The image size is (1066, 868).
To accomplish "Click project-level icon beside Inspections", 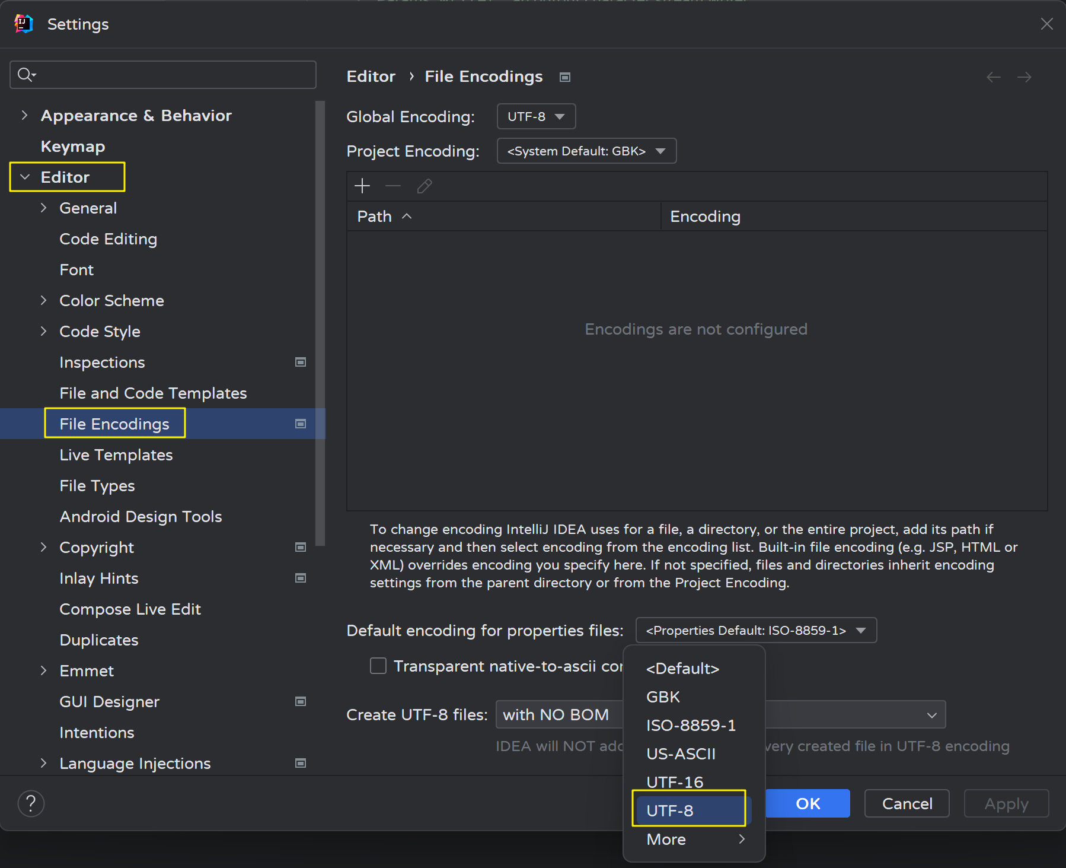I will pyautogui.click(x=301, y=362).
